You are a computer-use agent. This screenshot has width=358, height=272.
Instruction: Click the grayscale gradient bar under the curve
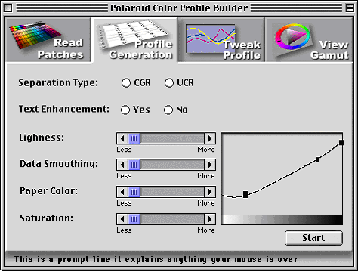tap(282, 220)
